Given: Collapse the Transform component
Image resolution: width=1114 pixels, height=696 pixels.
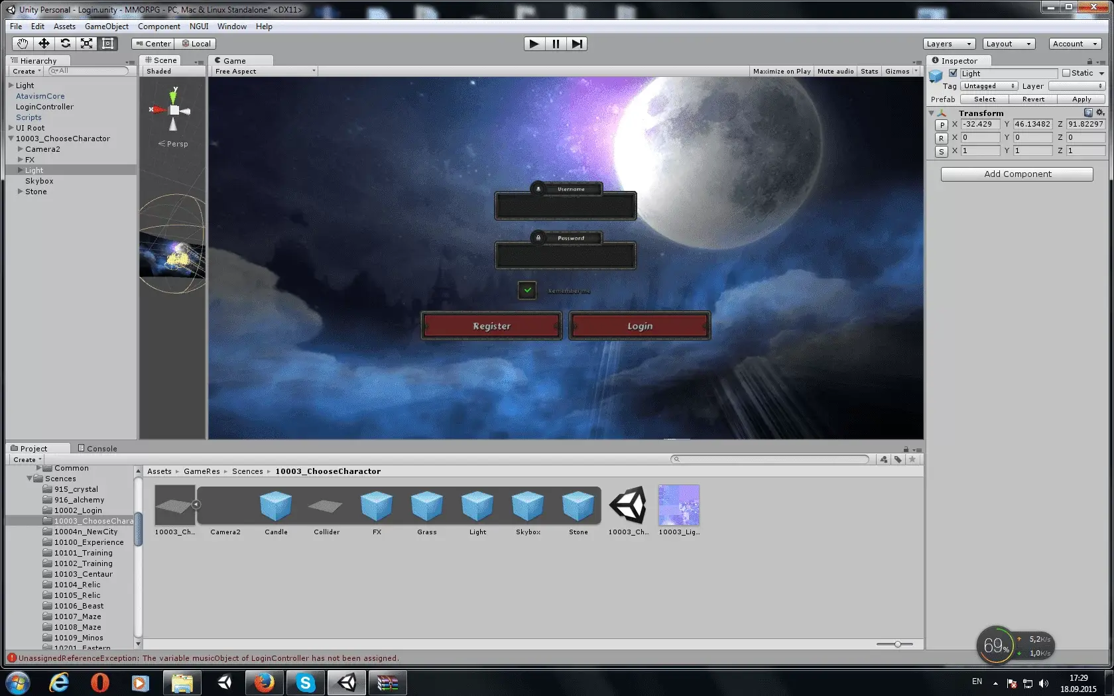Looking at the screenshot, I should click(x=932, y=113).
